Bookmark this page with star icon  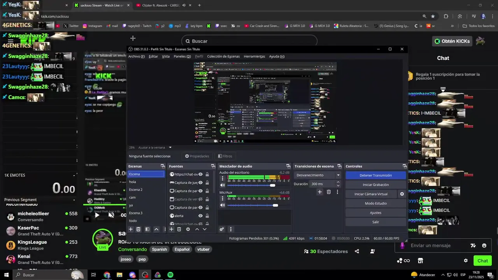(433, 16)
